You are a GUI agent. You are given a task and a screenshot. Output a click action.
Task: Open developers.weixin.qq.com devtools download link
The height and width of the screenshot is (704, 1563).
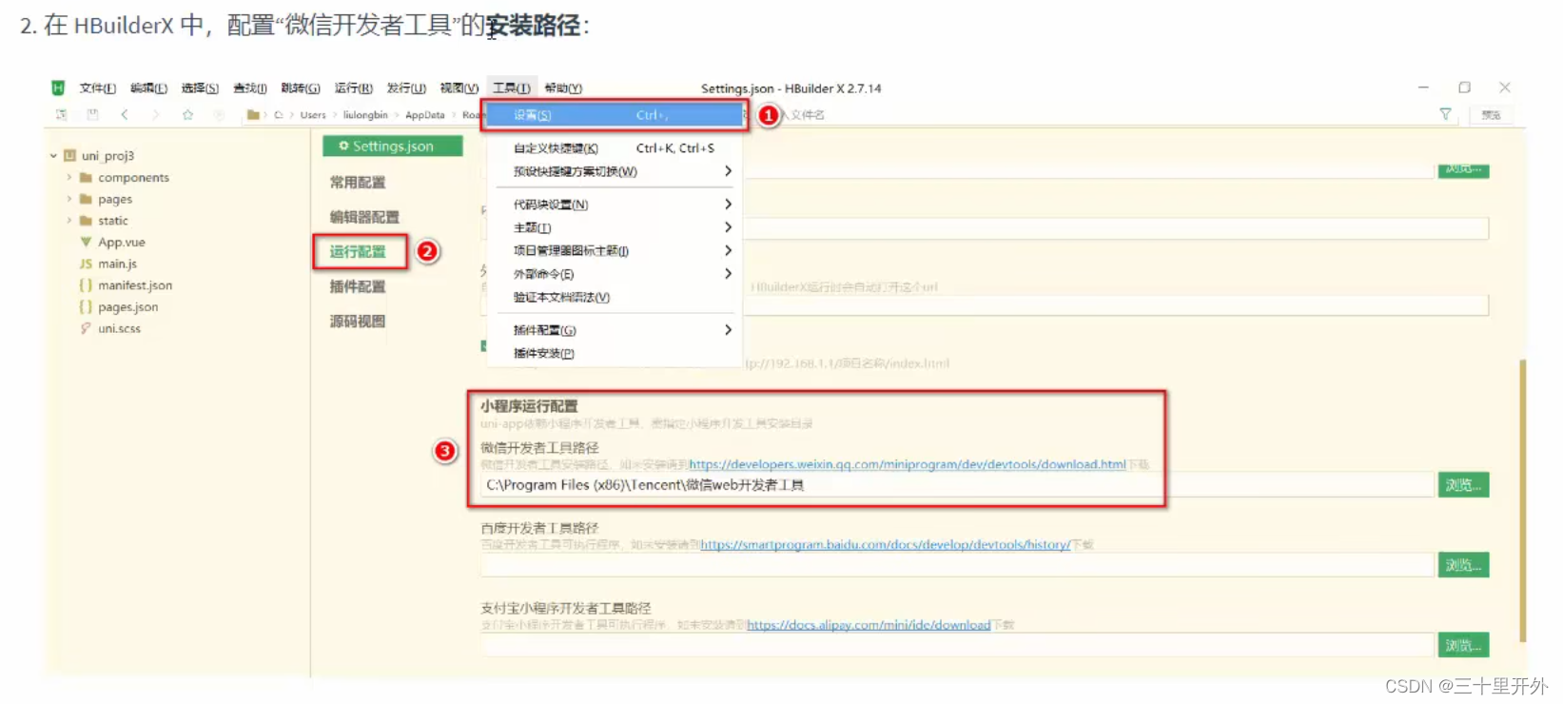pyautogui.click(x=908, y=464)
